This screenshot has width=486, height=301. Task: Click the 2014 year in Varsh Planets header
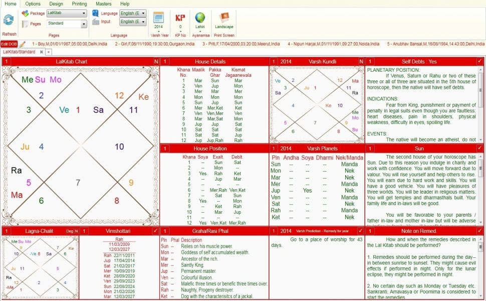point(286,148)
